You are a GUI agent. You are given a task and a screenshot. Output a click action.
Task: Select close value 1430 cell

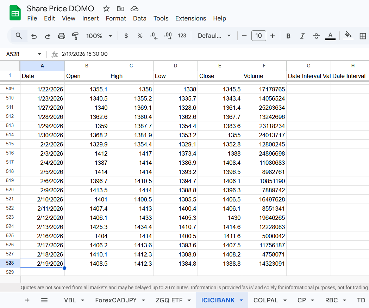[x=220, y=217]
